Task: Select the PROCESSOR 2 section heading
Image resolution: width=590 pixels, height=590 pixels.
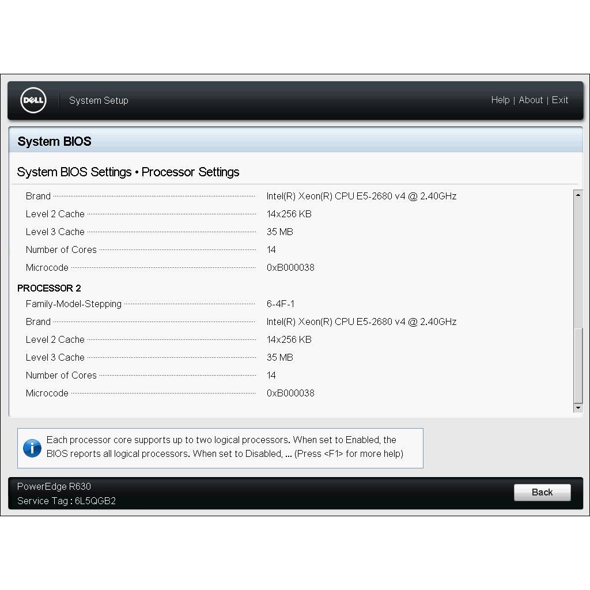Action: coord(49,288)
